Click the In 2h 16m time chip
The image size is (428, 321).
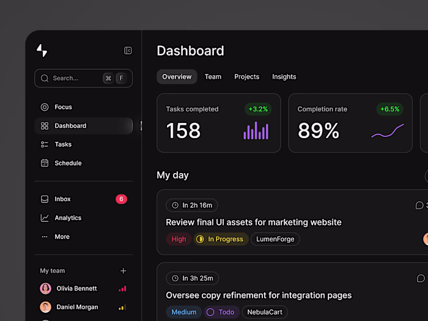coord(192,205)
